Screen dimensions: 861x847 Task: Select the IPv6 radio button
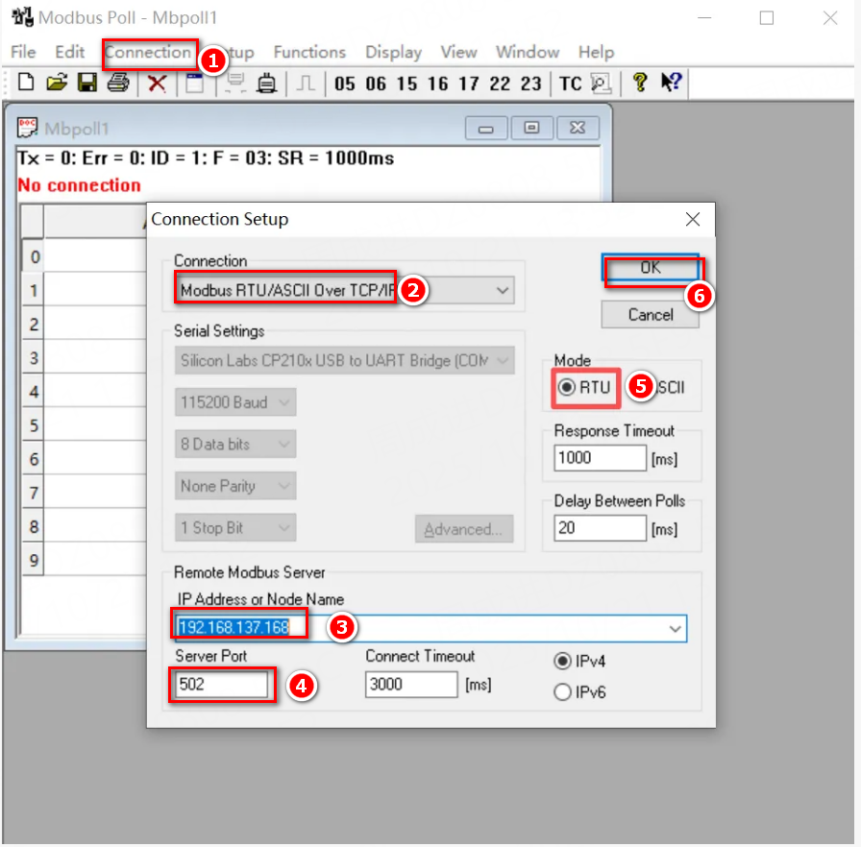[562, 692]
